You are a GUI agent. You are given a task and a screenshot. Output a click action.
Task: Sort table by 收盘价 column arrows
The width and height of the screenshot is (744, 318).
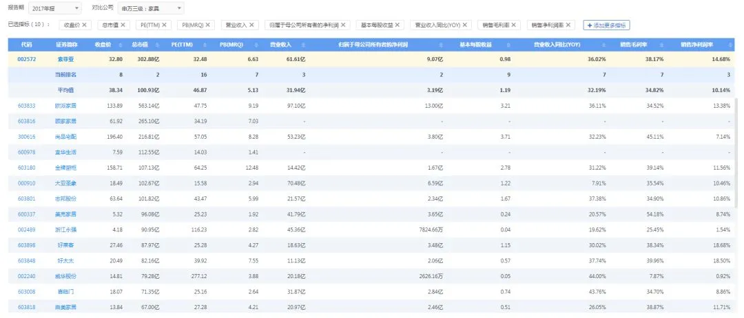(x=121, y=45)
